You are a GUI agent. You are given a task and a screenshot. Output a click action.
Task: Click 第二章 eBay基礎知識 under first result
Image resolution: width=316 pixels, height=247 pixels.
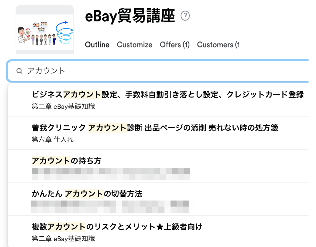coord(63,106)
